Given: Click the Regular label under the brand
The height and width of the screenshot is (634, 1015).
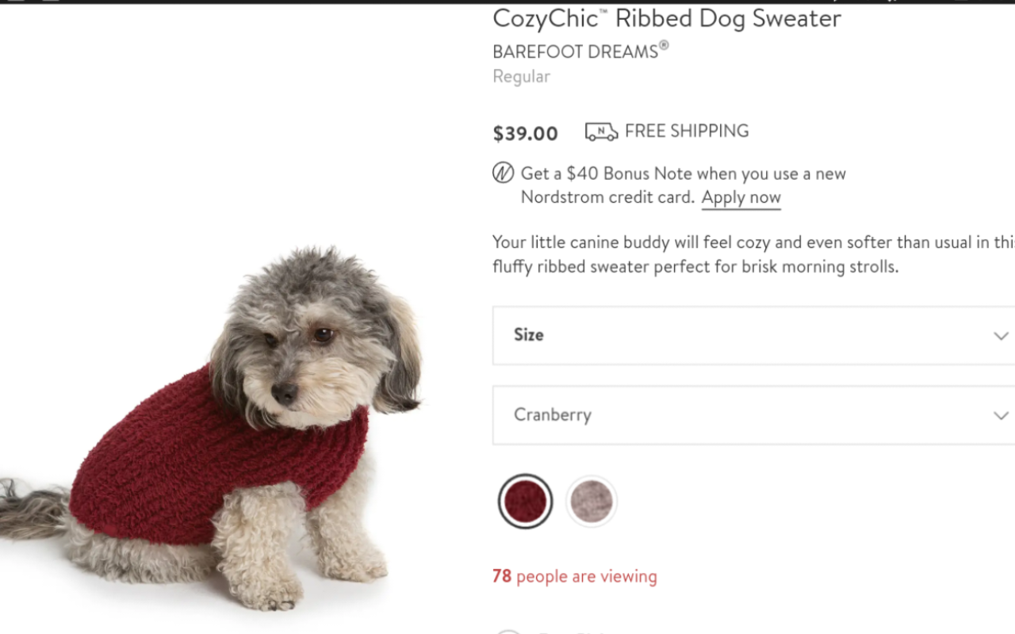Looking at the screenshot, I should (x=521, y=76).
